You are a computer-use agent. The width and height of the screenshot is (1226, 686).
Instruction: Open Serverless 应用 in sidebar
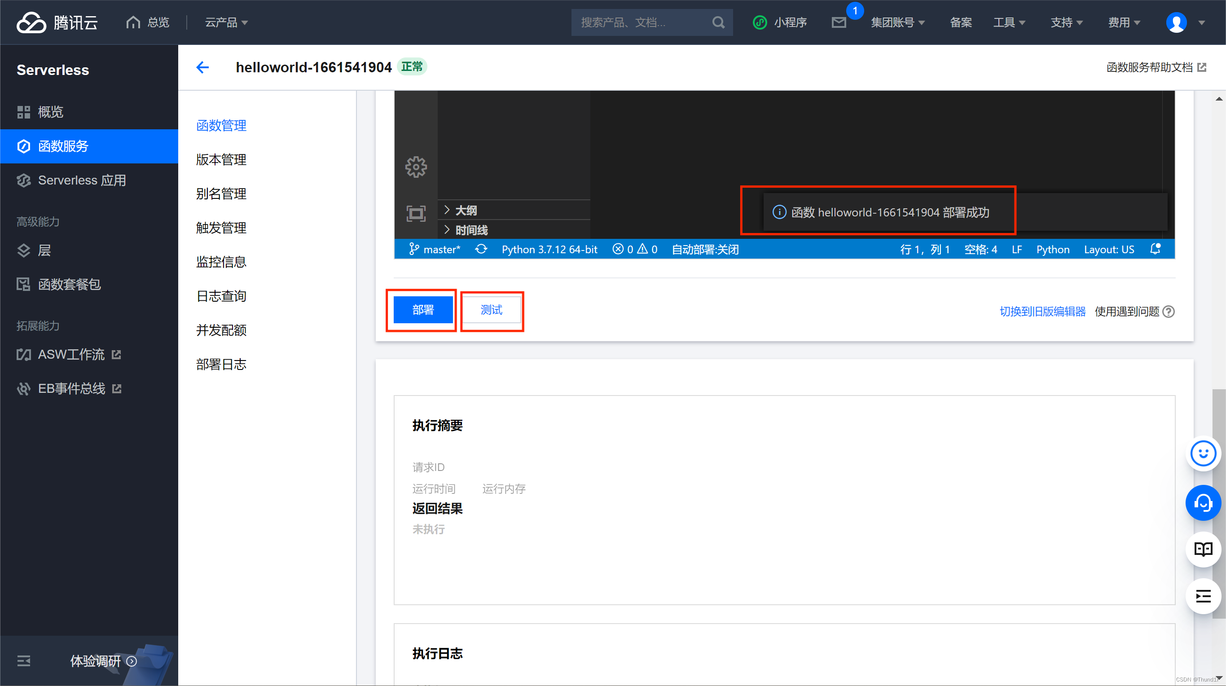(89, 180)
